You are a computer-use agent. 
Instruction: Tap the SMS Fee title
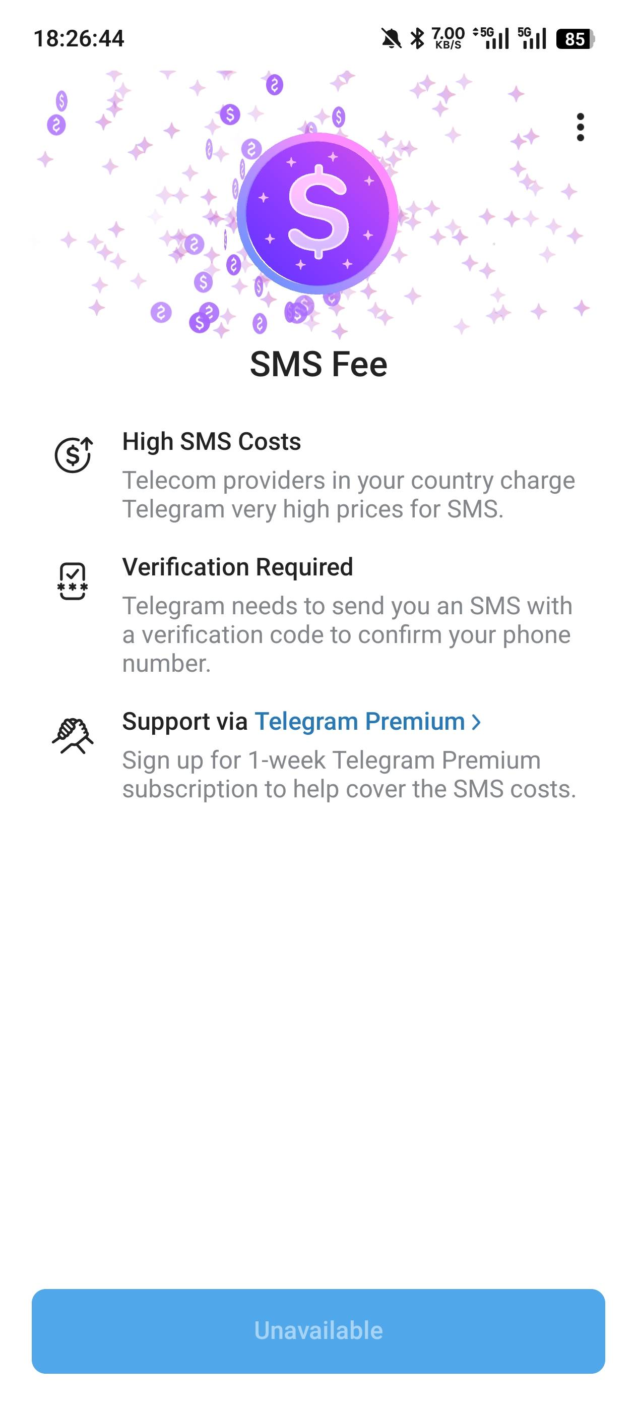point(318,364)
